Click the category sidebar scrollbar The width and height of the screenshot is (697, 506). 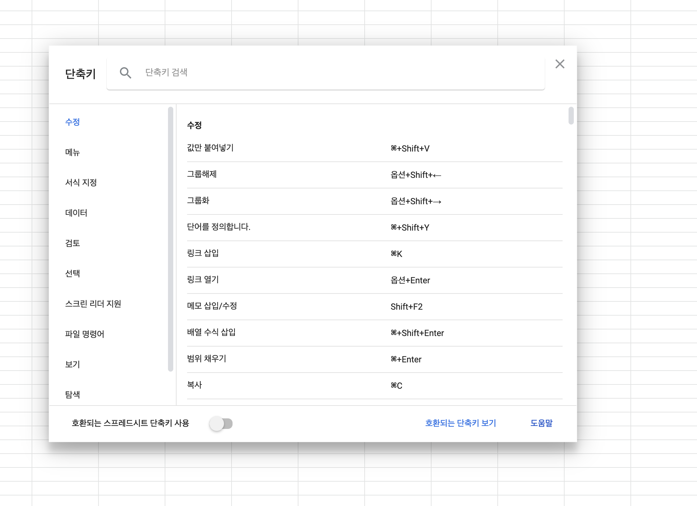(x=170, y=239)
